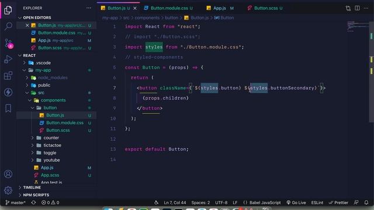The height and width of the screenshot is (210, 374).
Task: Collapse the components folder
Action: pyautogui.click(x=53, y=100)
